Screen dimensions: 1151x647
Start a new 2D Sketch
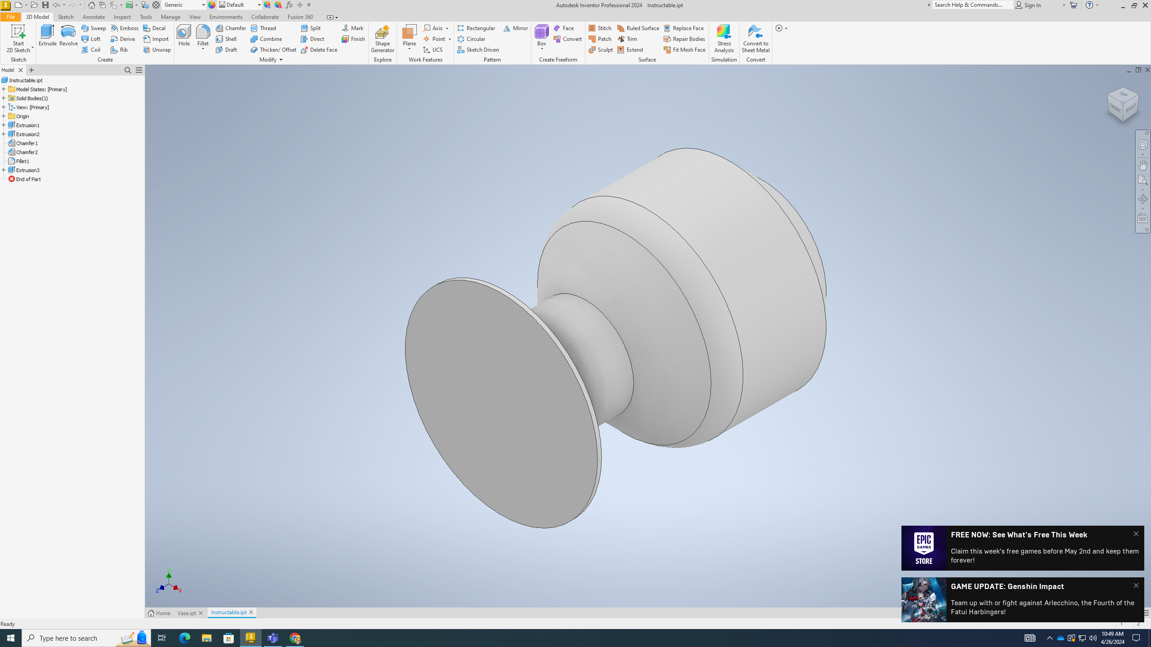coord(18,39)
